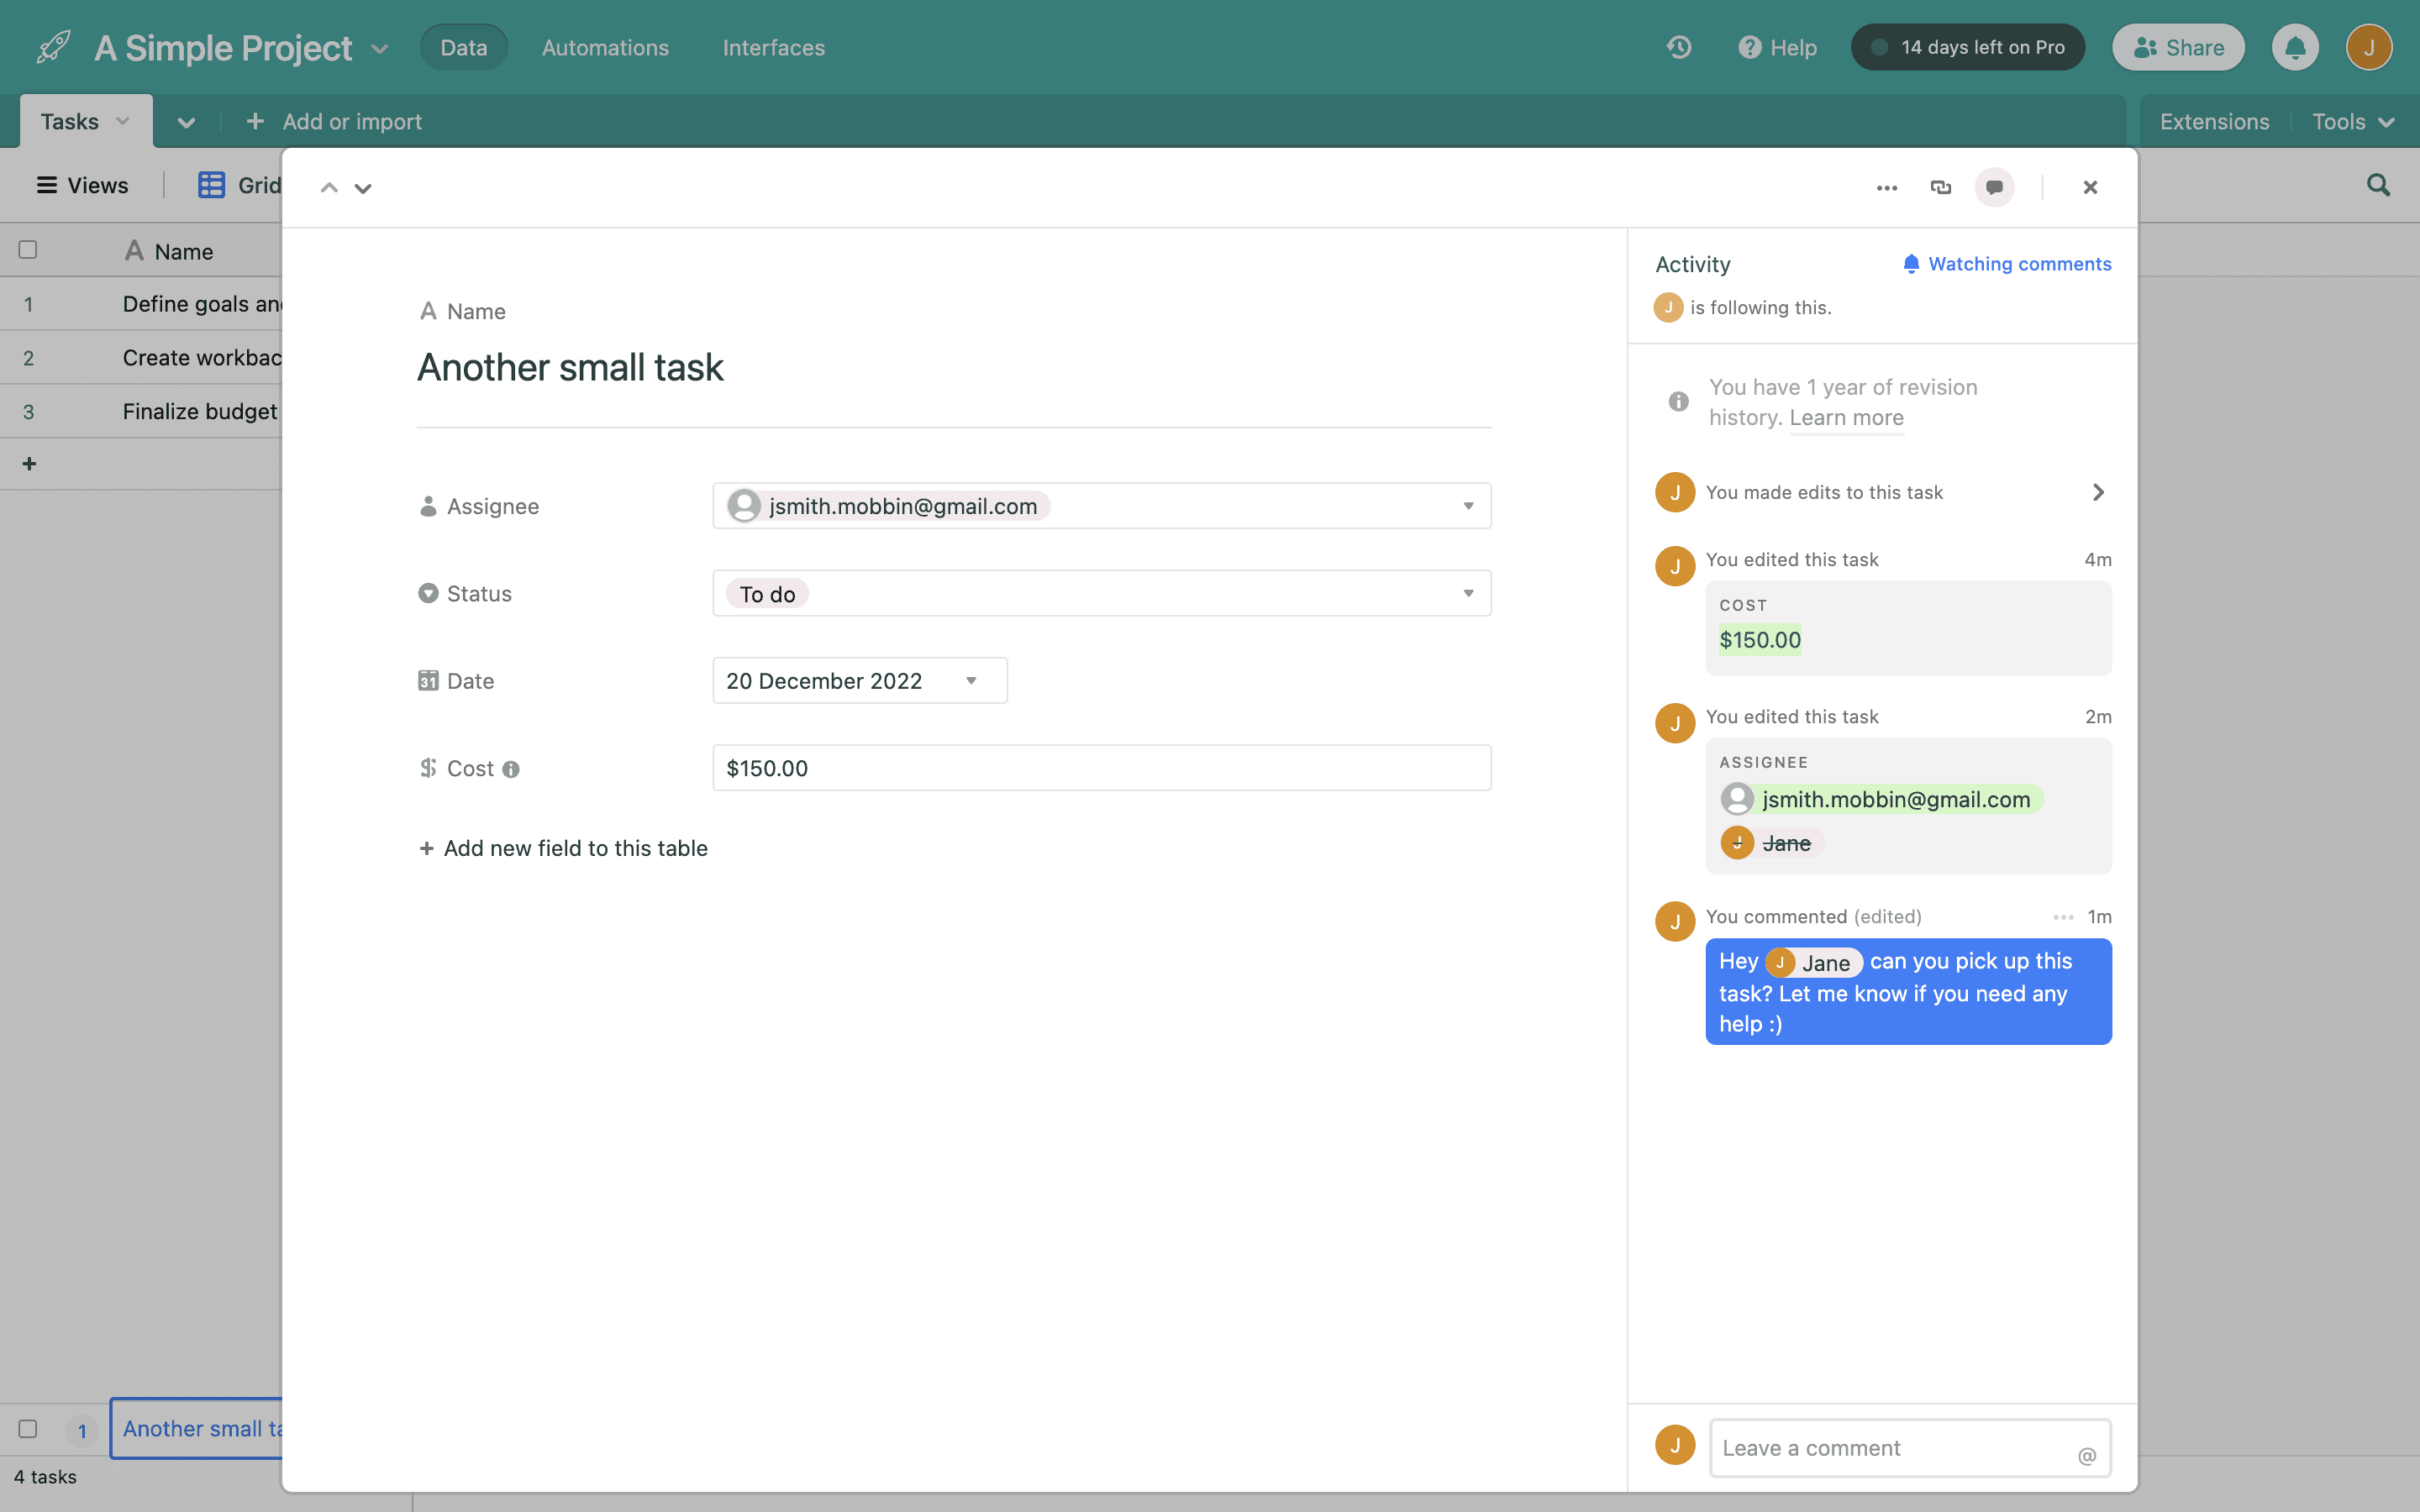2420x1512 pixels.
Task: Toggle Watching comments notification
Action: point(2007,264)
